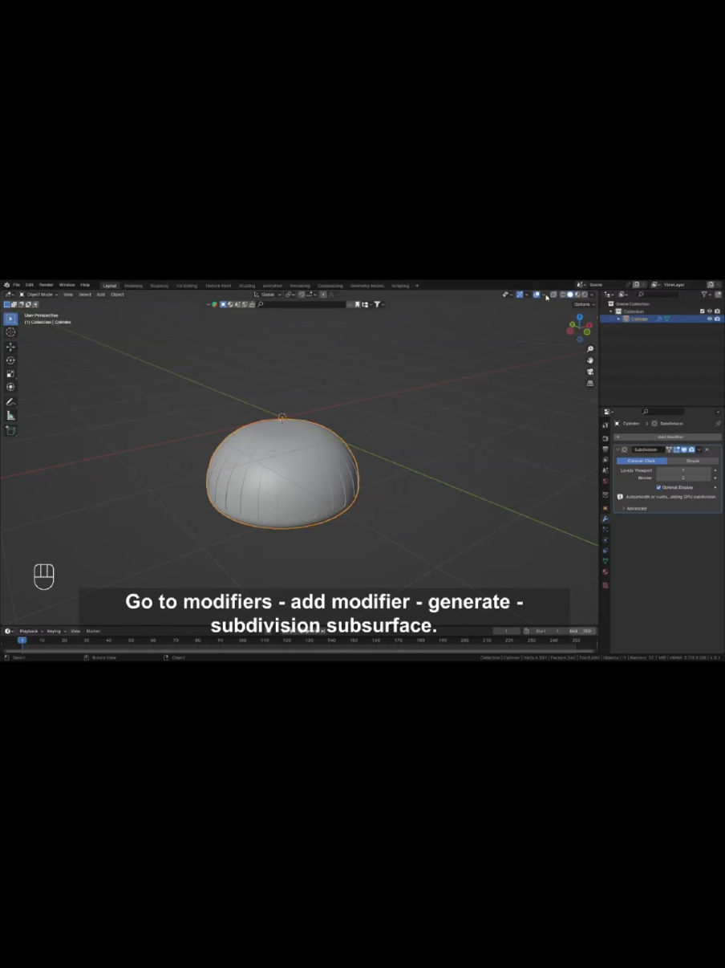The image size is (725, 968).
Task: Open the Object properties tab
Action: point(606,508)
